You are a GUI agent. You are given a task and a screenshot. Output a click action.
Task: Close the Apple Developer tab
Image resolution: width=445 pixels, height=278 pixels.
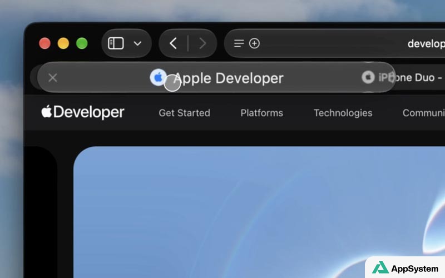[x=53, y=78]
